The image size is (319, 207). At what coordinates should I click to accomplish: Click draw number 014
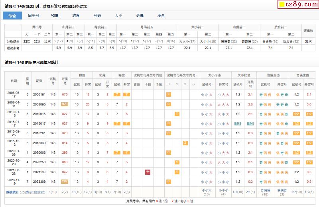pos(65,143)
